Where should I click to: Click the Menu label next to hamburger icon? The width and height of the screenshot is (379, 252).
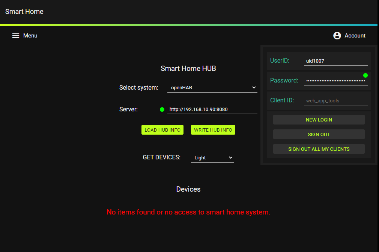tap(30, 35)
